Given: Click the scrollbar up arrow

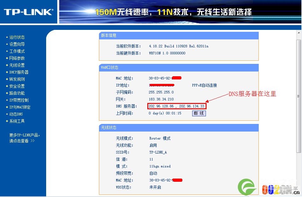Looking at the screenshot, I should (299, 33).
